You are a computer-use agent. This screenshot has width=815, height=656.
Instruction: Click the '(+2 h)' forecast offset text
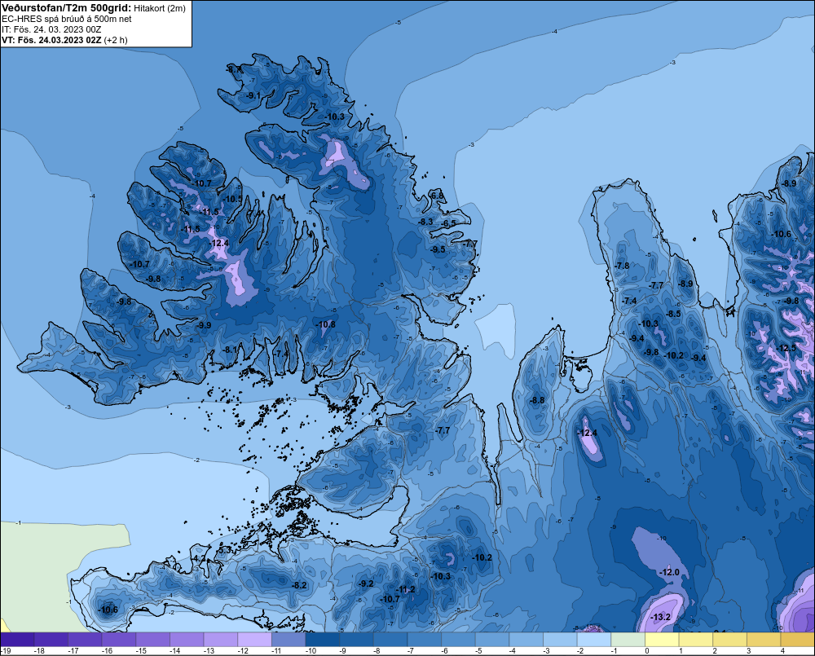tap(116, 40)
